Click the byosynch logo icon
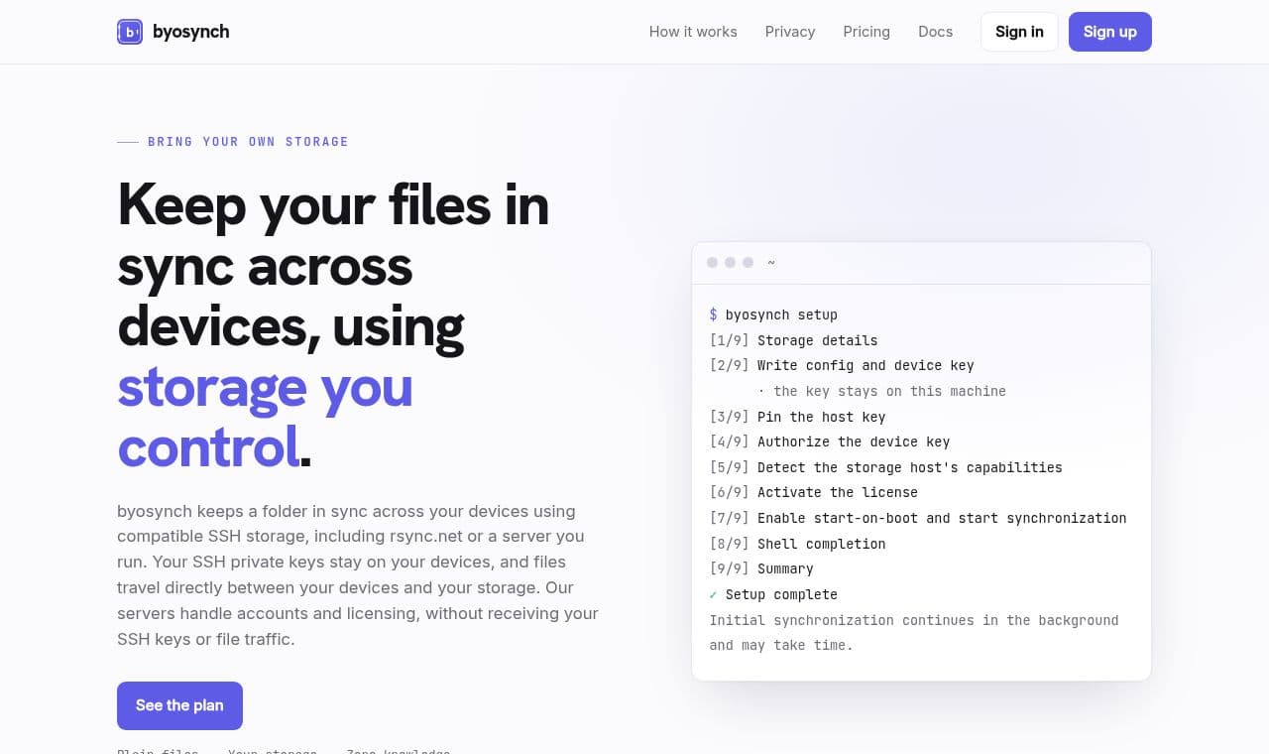This screenshot has width=1269, height=754. tap(130, 32)
